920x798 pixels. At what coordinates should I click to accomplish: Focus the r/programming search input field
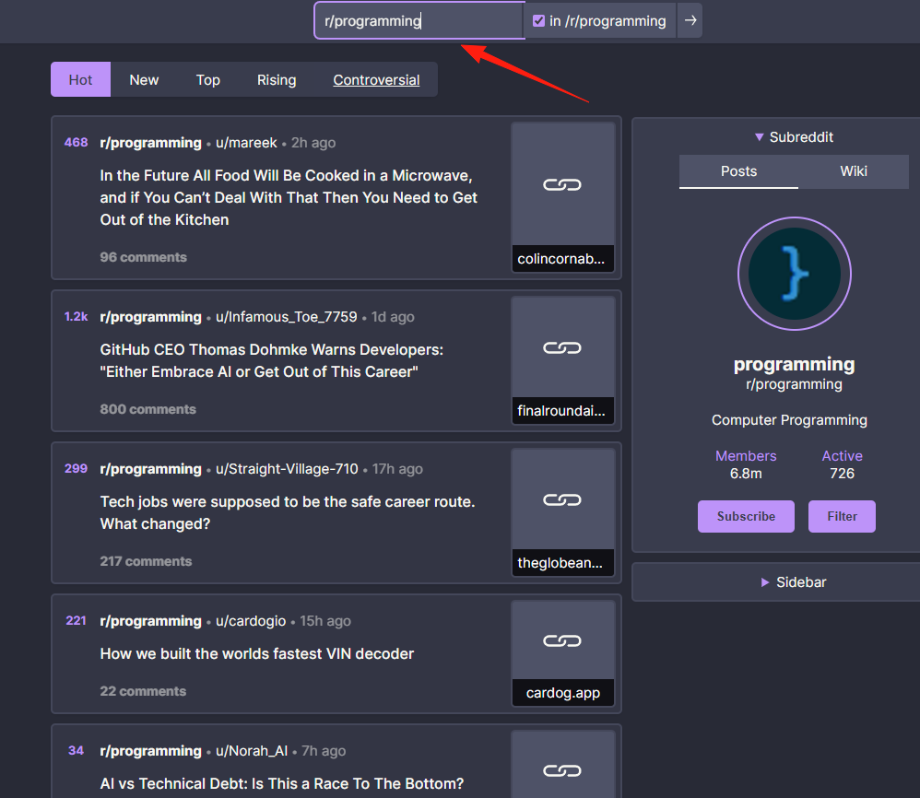tap(419, 20)
